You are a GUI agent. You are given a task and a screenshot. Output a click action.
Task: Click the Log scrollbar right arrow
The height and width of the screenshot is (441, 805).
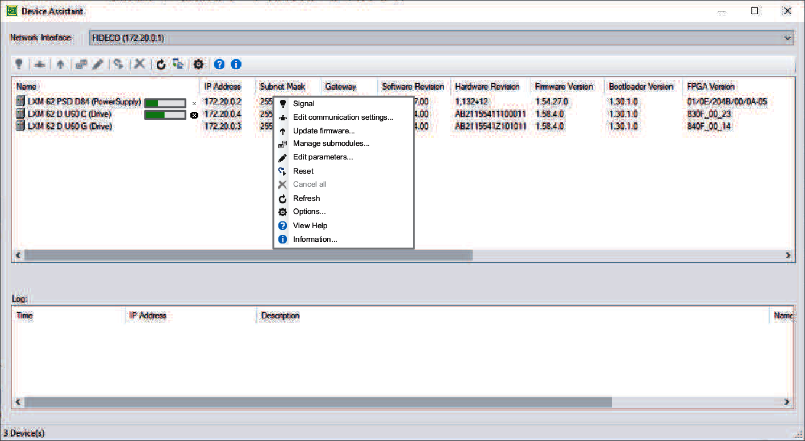coord(787,402)
